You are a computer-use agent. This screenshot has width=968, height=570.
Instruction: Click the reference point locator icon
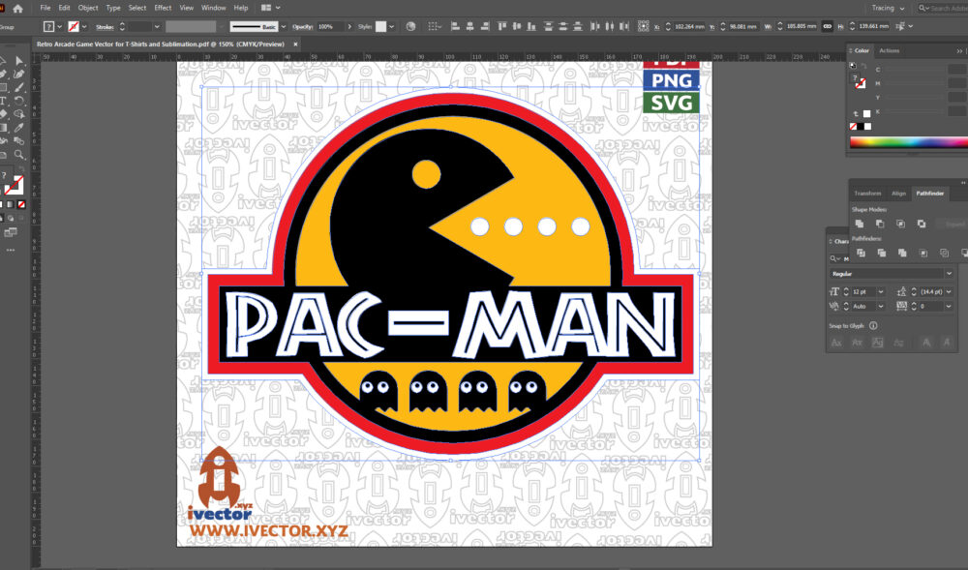coord(644,26)
